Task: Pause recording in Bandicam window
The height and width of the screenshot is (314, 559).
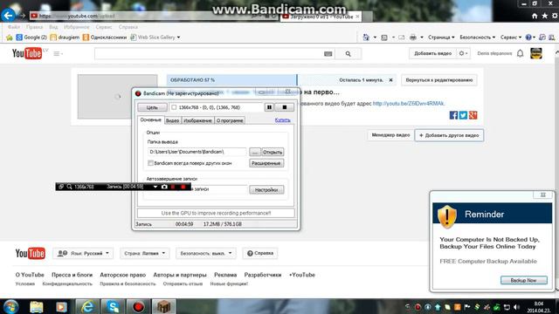Action: [x=269, y=107]
